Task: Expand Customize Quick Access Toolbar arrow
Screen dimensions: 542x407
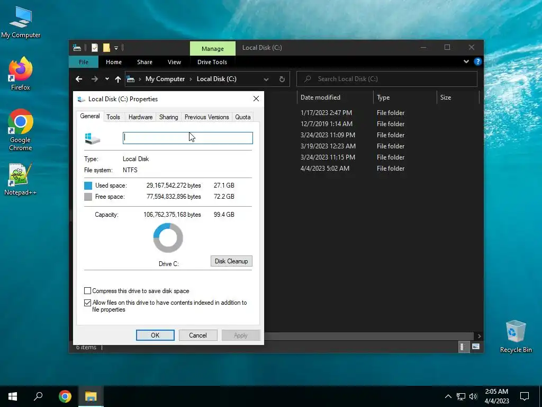Action: tap(116, 48)
